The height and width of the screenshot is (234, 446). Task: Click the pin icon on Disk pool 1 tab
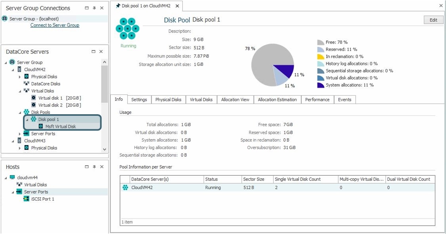coord(118,6)
